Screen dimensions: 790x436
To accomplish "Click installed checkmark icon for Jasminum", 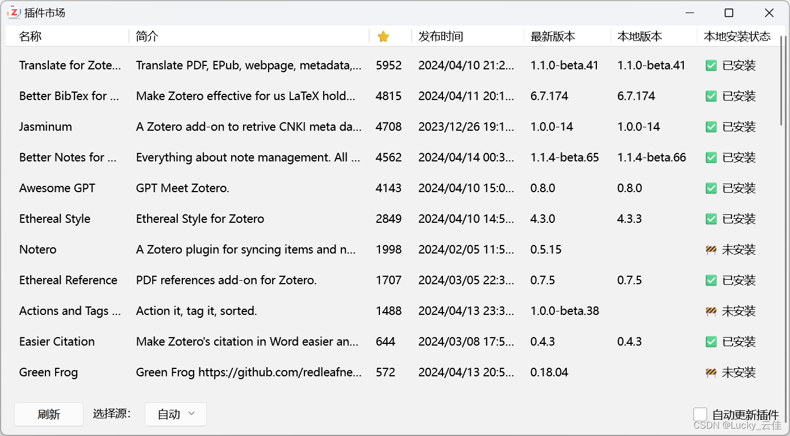I will coord(711,127).
